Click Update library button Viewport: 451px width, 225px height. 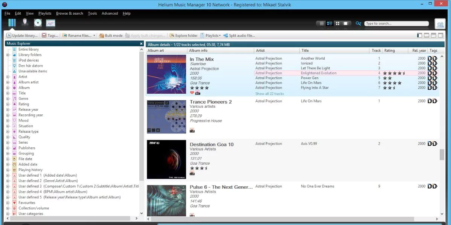pos(21,35)
